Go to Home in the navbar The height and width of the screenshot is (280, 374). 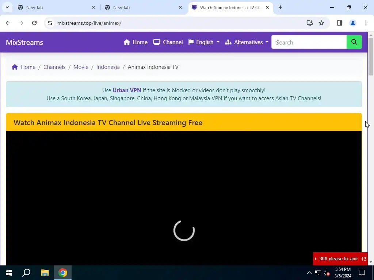pyautogui.click(x=136, y=42)
